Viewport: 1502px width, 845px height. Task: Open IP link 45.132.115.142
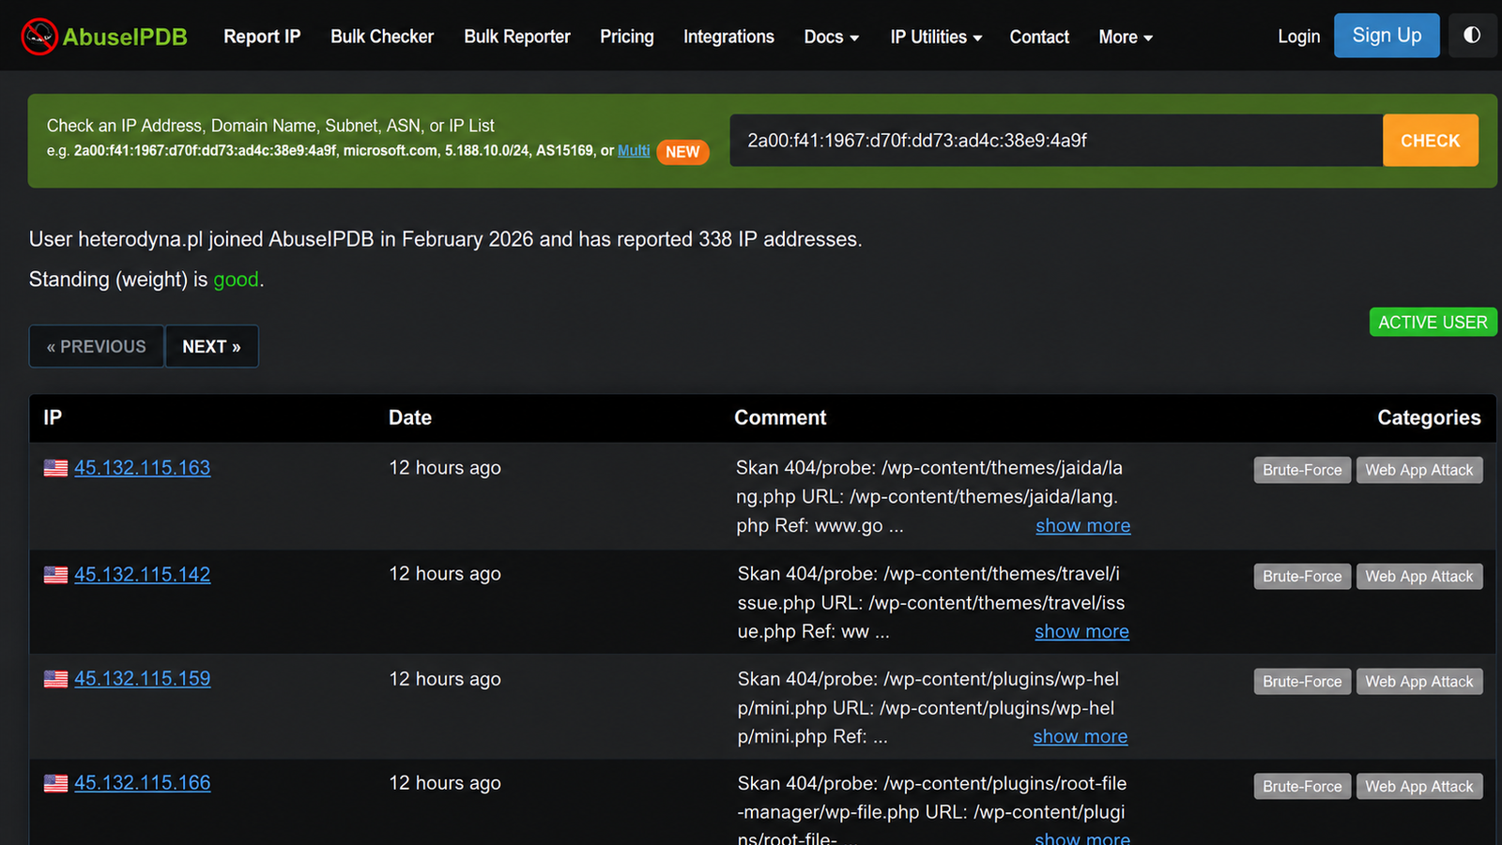click(143, 575)
